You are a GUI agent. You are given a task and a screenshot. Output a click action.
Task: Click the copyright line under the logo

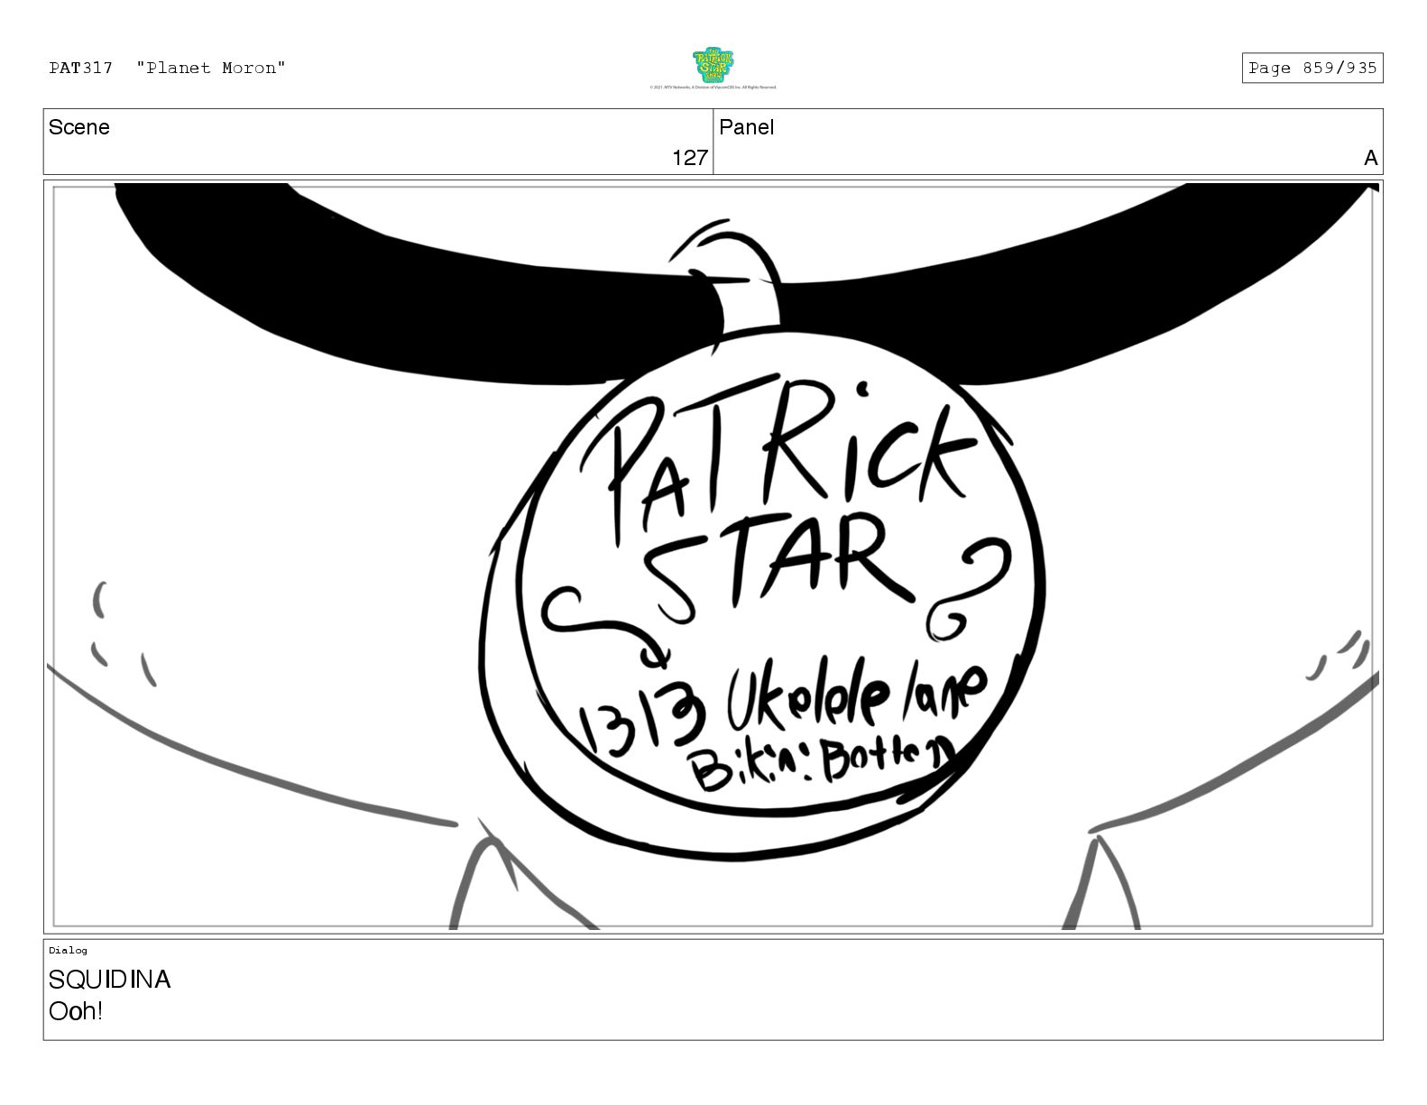713,87
